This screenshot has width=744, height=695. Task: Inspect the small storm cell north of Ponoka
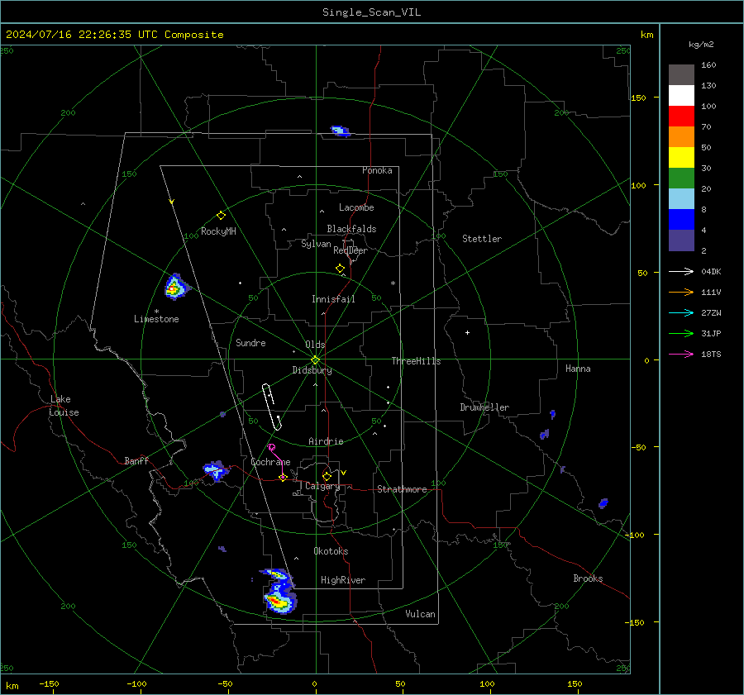pos(341,131)
